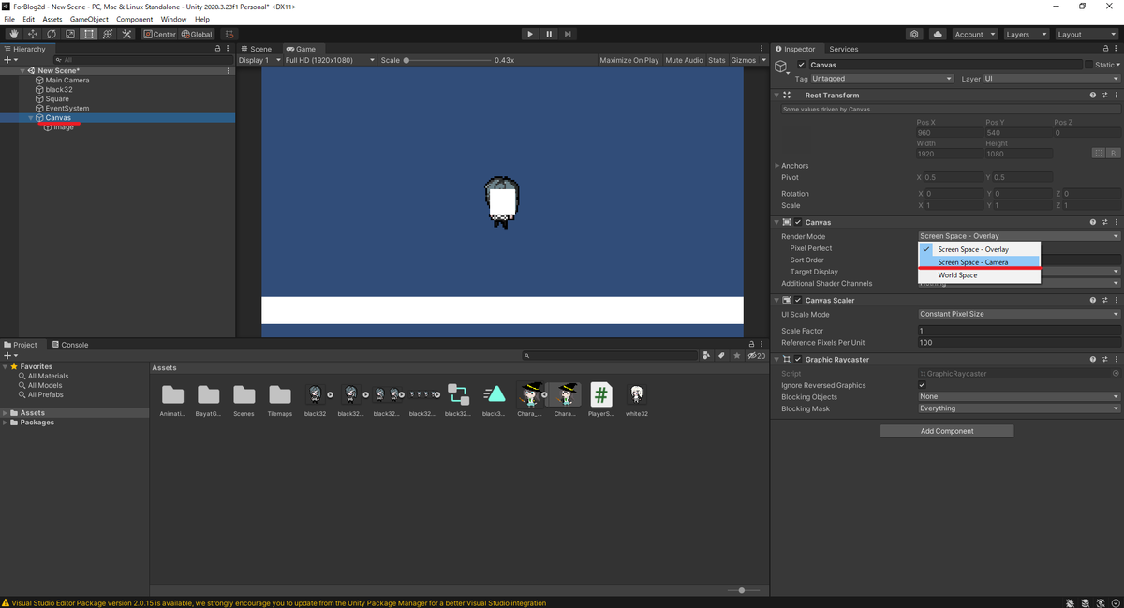1124x608 pixels.
Task: Toggle Maximize On Play
Action: tap(629, 60)
